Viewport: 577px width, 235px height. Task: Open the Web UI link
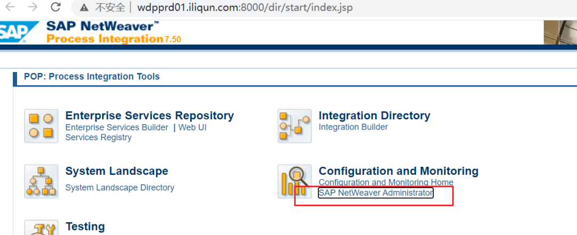tap(192, 127)
